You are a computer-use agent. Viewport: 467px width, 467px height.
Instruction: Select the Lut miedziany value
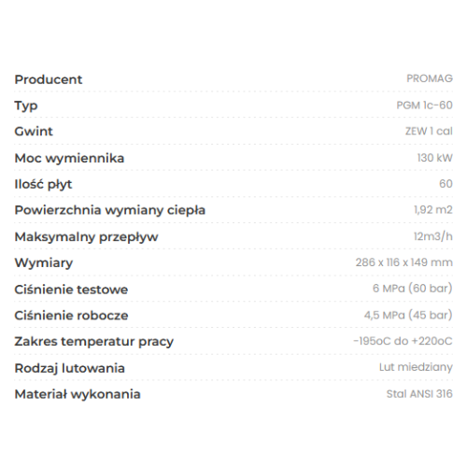click(x=416, y=367)
